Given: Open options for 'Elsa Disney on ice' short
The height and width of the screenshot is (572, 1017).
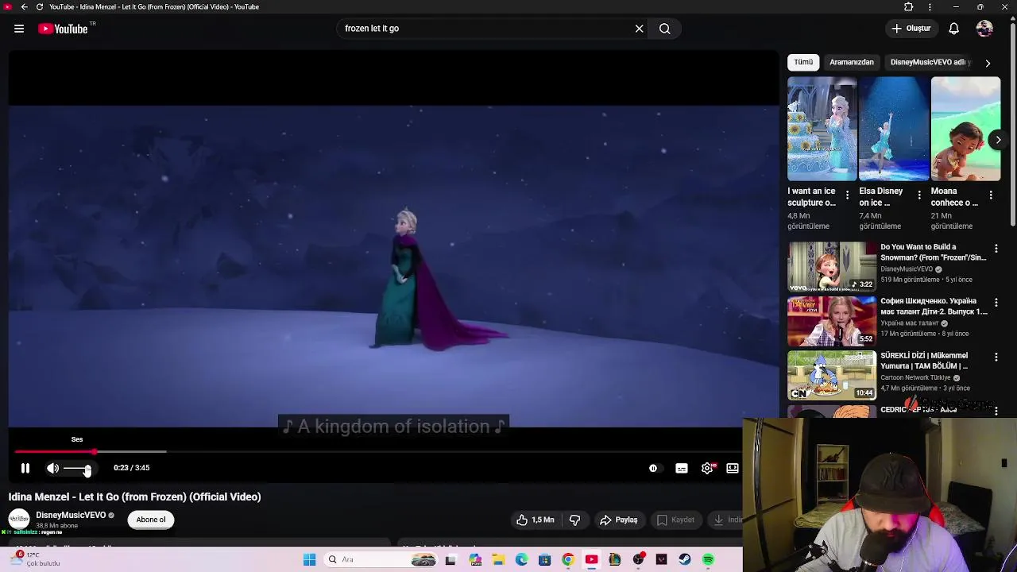Looking at the screenshot, I should pyautogui.click(x=919, y=195).
